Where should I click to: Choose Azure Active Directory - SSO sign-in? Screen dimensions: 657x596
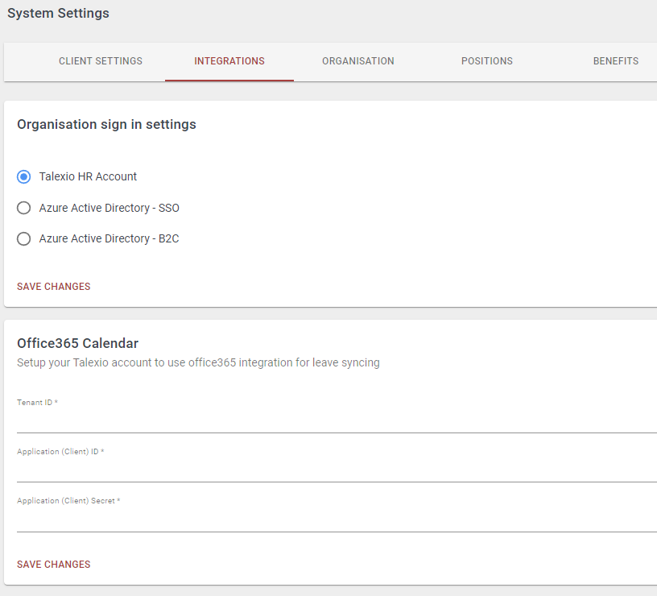pyautogui.click(x=23, y=208)
